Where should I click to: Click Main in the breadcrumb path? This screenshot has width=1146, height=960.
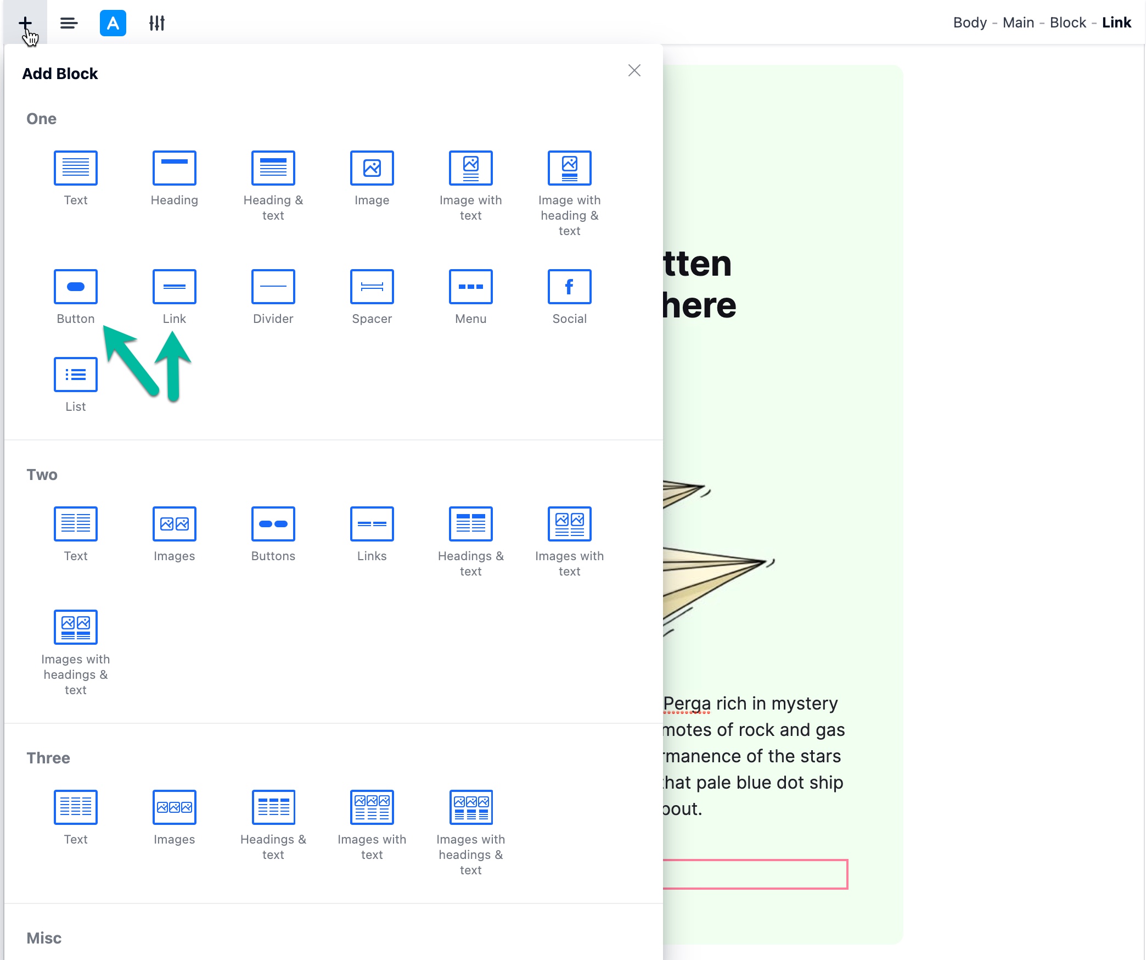pos(1018,23)
